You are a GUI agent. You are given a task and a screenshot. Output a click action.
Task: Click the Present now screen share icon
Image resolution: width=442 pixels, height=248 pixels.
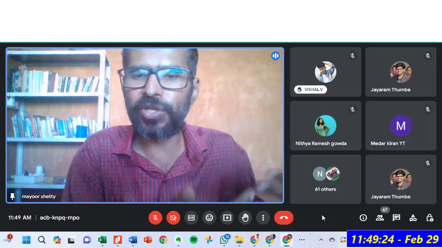tap(227, 218)
